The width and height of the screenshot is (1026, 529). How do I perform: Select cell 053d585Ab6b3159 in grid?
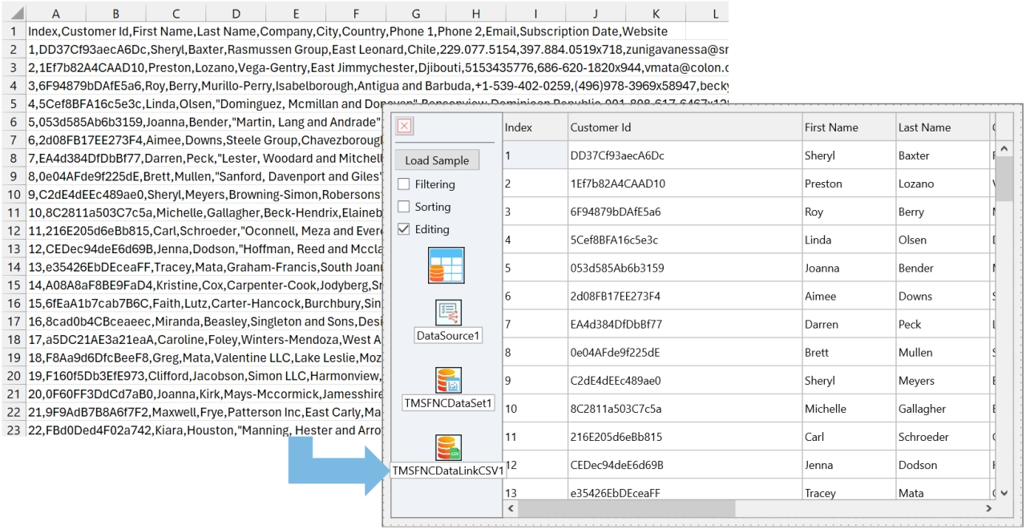point(685,269)
